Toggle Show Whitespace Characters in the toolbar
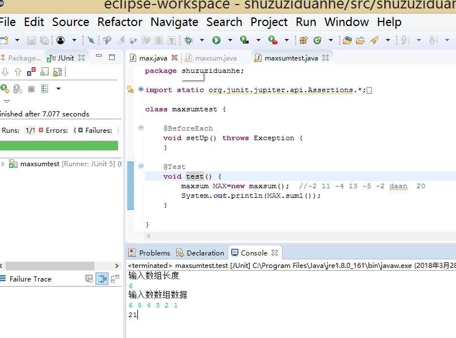The image size is (456, 338). click(x=172, y=40)
